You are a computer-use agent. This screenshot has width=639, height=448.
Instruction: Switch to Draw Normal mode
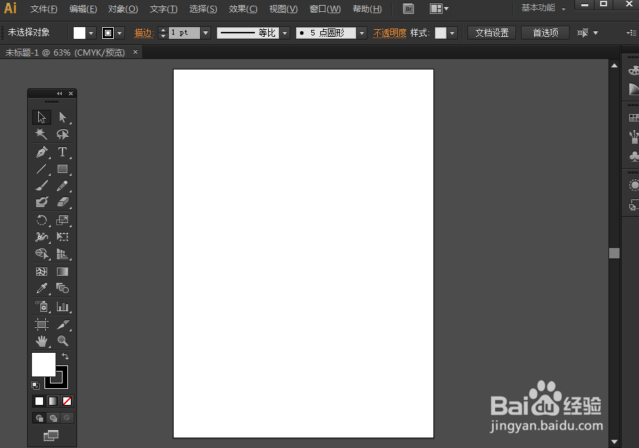(39, 418)
